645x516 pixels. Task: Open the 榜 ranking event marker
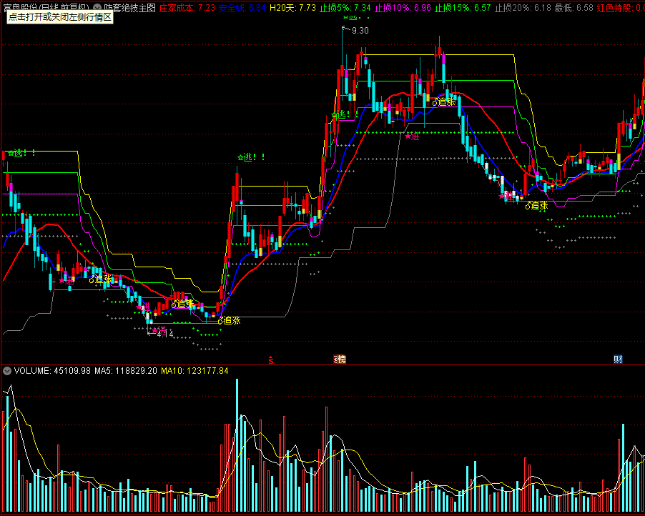(x=340, y=359)
